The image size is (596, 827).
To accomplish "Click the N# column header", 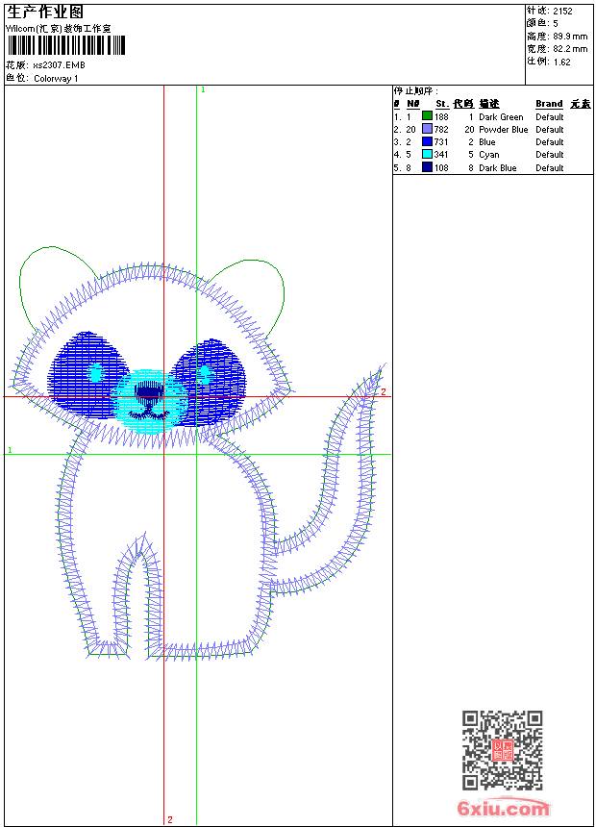I will point(413,104).
